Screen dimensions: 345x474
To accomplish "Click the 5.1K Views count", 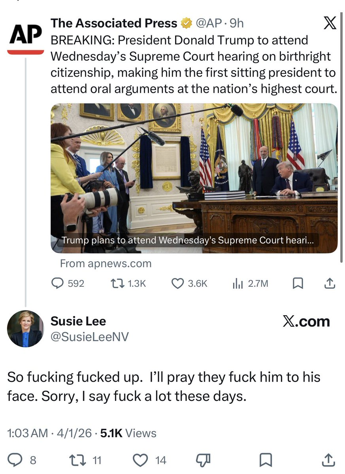I will click(128, 433).
